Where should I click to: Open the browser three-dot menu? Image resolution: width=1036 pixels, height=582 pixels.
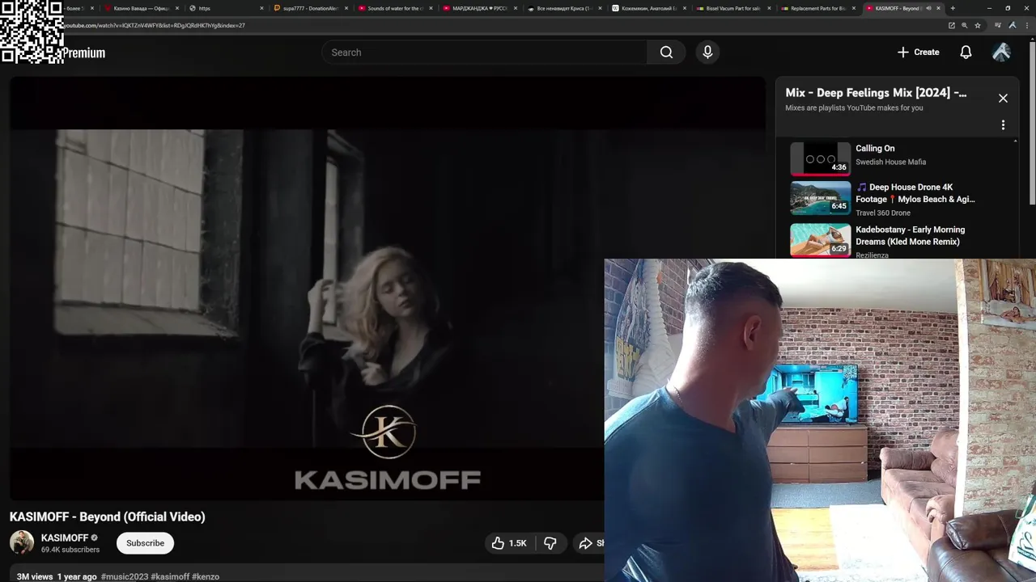(1025, 25)
